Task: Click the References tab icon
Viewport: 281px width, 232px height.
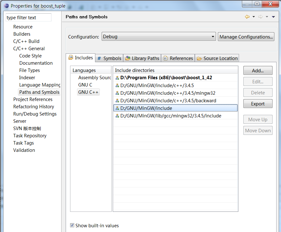Action: (165, 58)
